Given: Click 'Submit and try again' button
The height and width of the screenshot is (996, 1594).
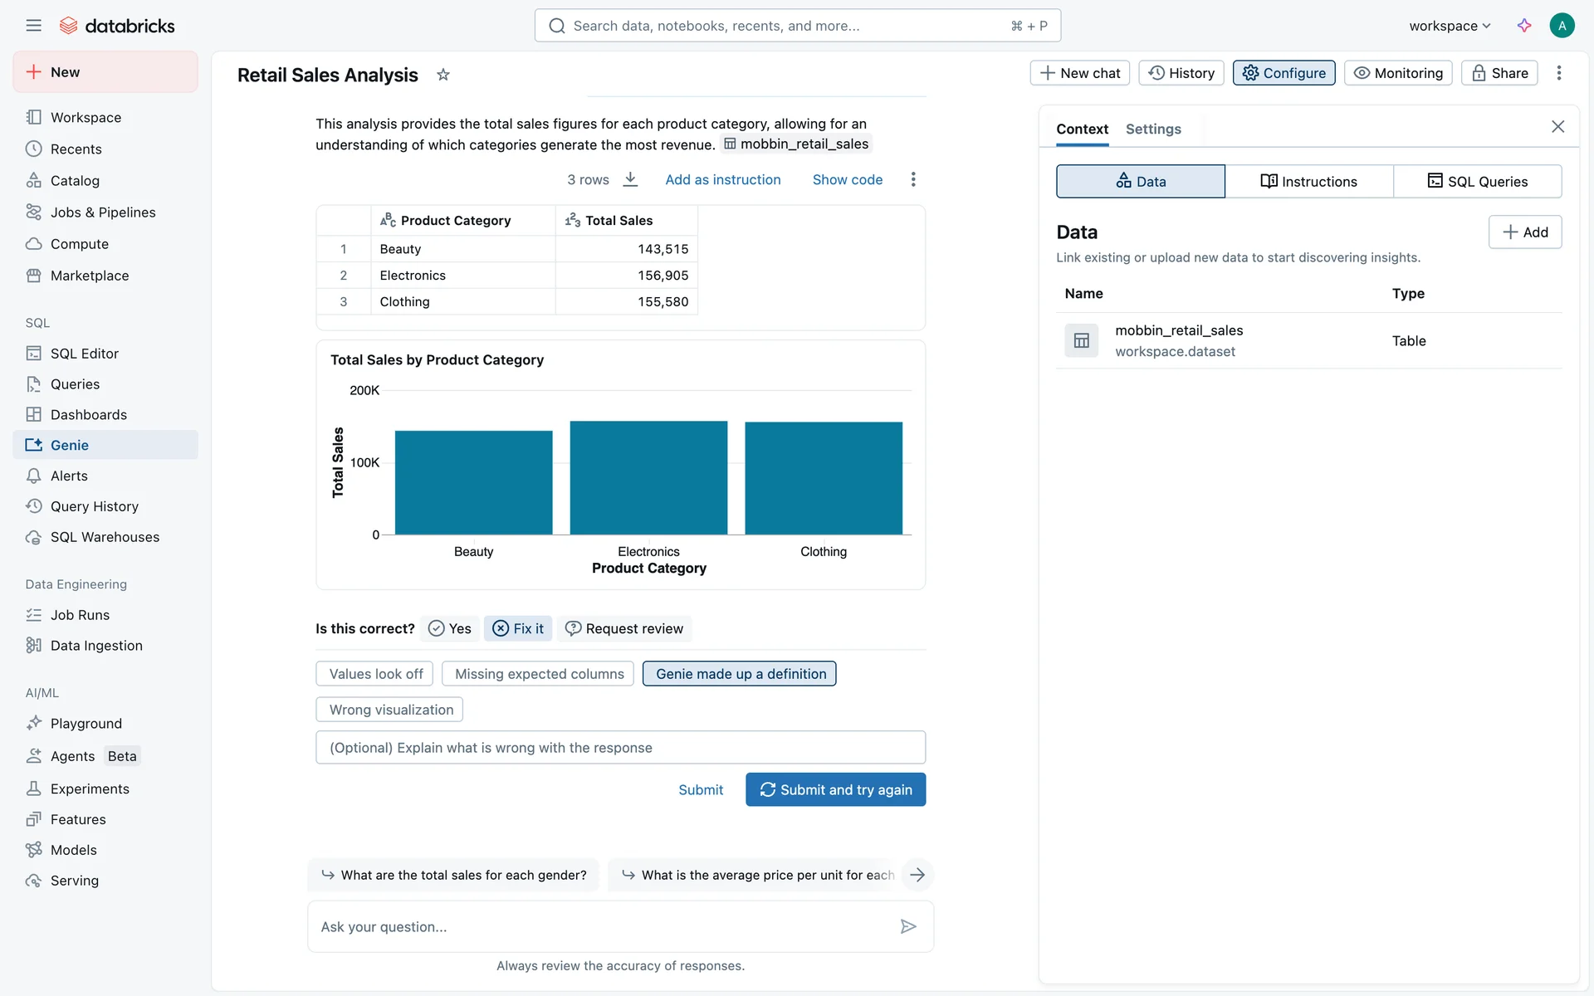Looking at the screenshot, I should pos(835,789).
